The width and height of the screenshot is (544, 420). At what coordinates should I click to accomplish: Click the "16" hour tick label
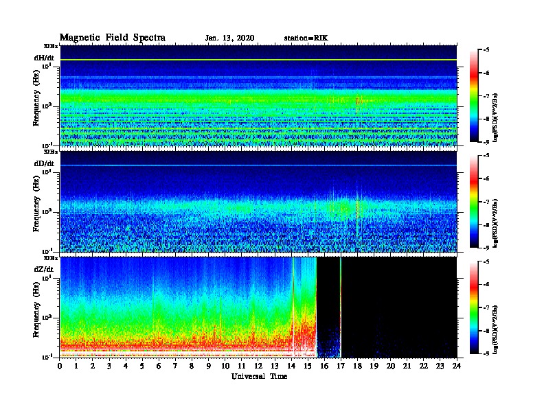[x=324, y=366]
